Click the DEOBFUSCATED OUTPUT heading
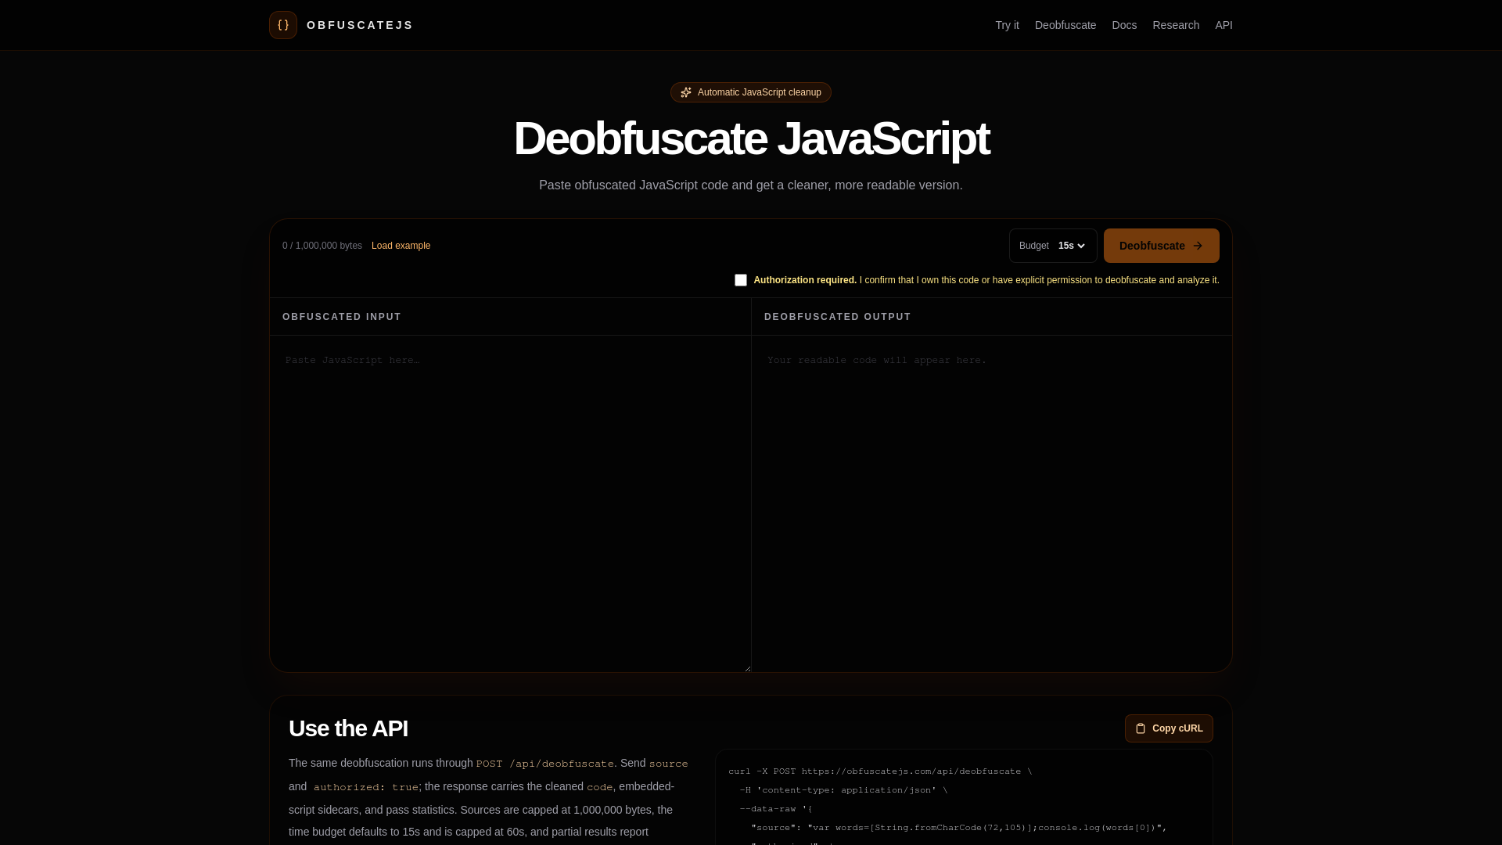This screenshot has width=1502, height=845. 838,317
